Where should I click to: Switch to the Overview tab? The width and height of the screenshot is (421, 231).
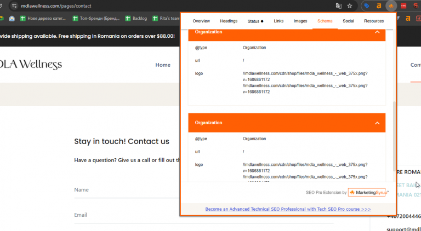(x=201, y=21)
